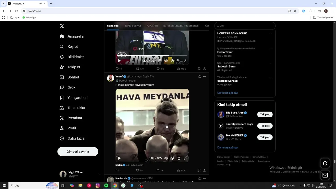The width and height of the screenshot is (336, 189).
Task: Open Topluluklar communities
Action: click(x=72, y=108)
